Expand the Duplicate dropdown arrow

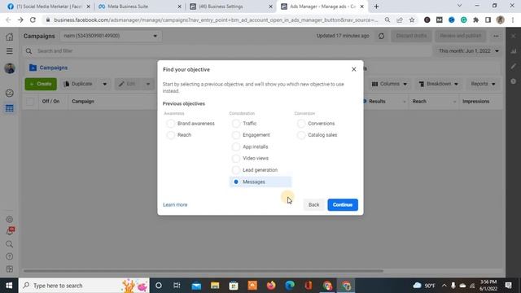[x=105, y=84]
